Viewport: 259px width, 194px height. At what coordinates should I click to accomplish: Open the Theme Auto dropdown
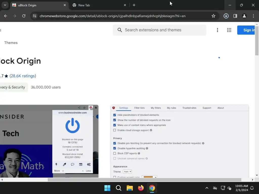coord(127,172)
